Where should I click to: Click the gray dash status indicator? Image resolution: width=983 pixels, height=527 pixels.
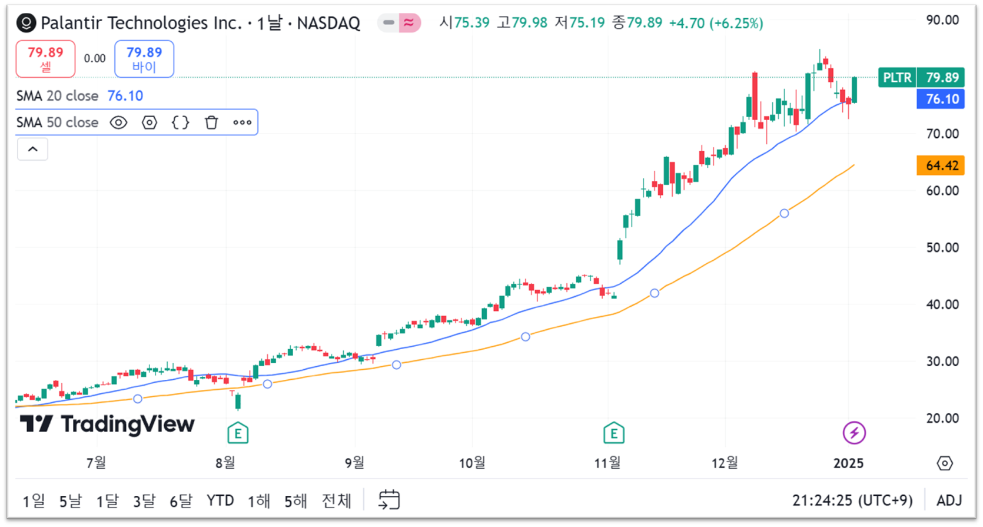pyautogui.click(x=388, y=23)
